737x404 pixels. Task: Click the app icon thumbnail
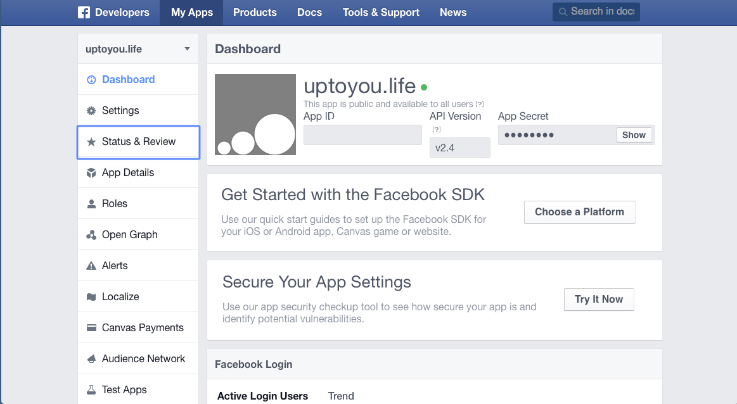(255, 115)
